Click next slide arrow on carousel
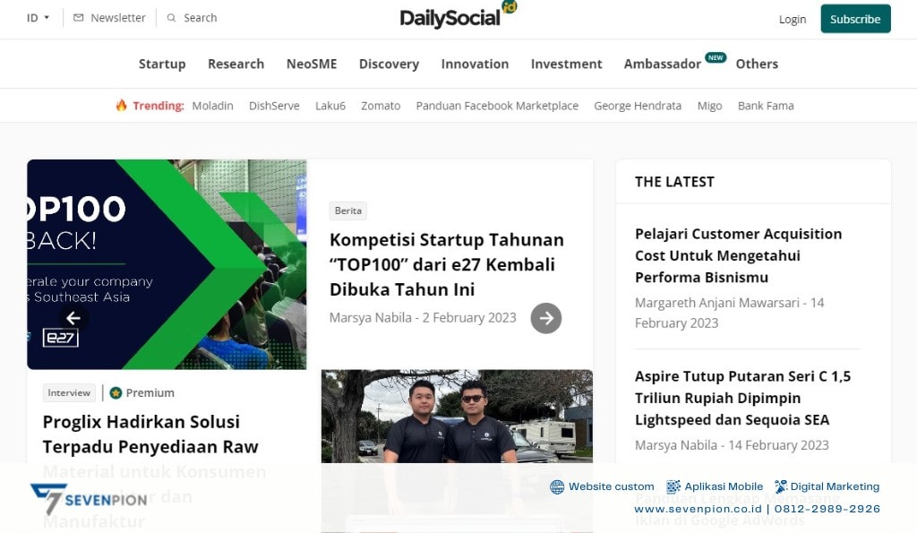 [545, 318]
